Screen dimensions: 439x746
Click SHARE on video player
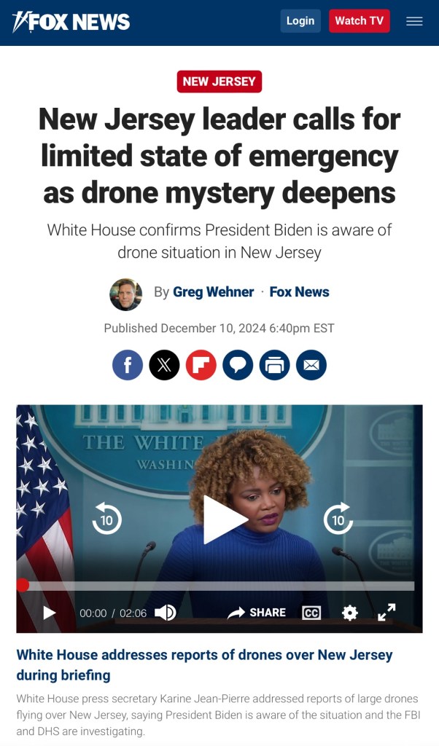257,613
